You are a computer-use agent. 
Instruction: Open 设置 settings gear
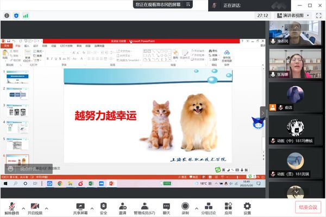pos(247,208)
